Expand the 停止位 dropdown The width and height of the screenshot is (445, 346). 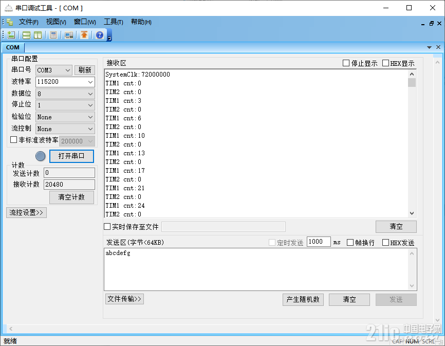click(x=65, y=105)
